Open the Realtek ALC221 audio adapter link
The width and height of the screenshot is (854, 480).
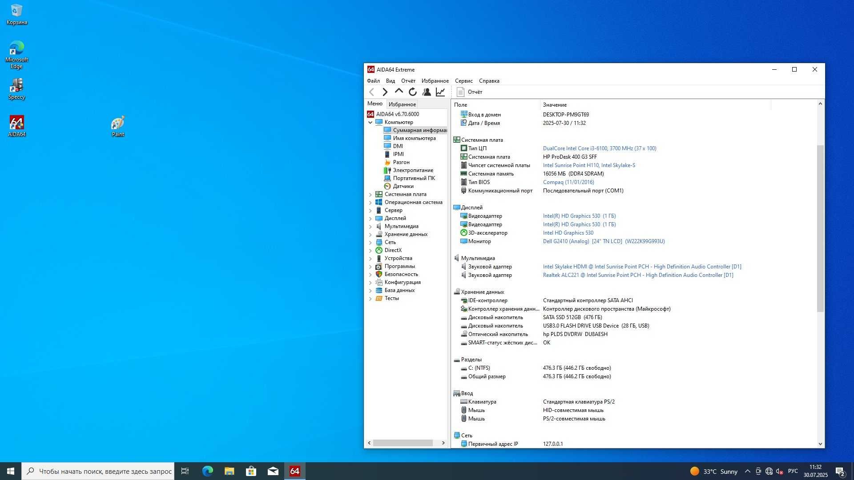(x=638, y=275)
